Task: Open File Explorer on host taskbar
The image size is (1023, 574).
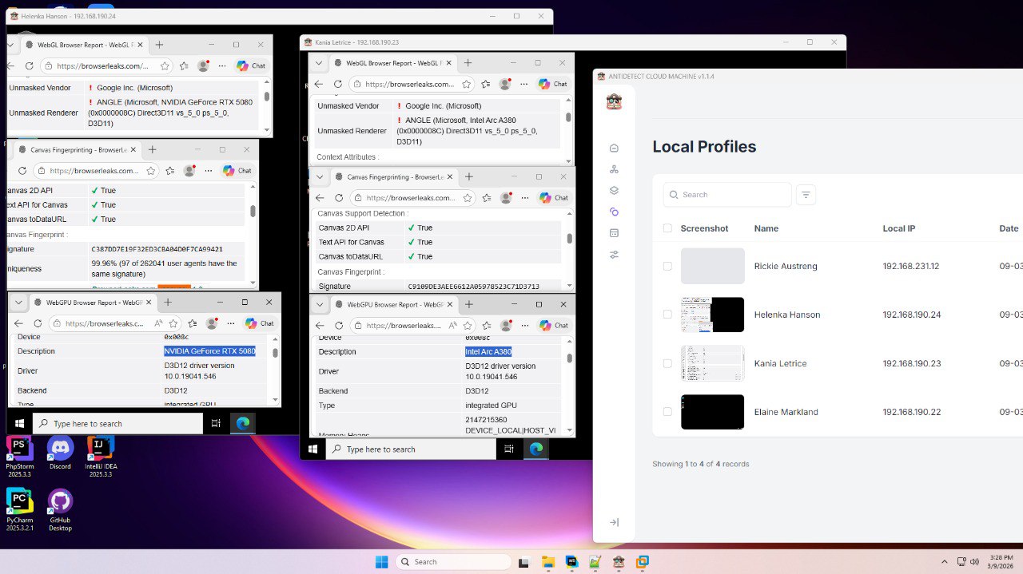Action: click(547, 561)
